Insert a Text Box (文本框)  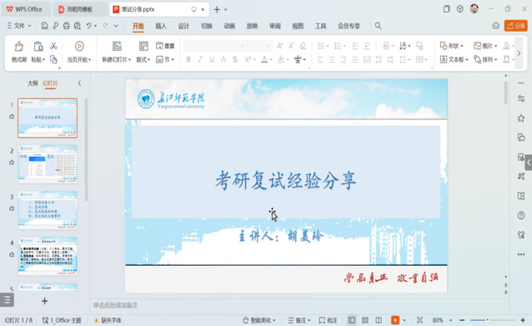454,60
